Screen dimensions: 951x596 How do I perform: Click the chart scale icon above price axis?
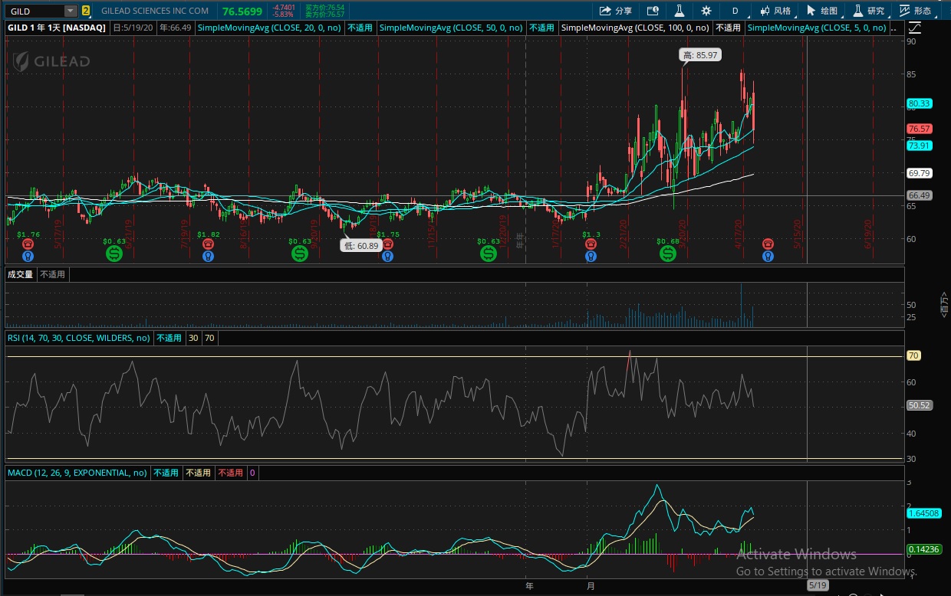(914, 28)
